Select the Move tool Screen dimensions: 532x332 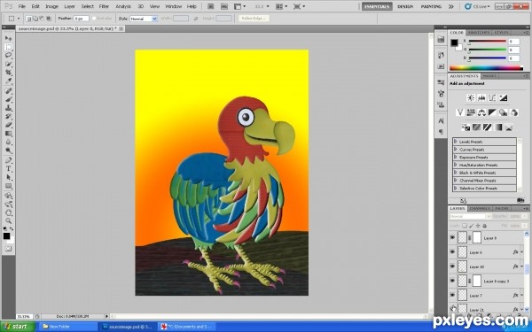[9, 38]
